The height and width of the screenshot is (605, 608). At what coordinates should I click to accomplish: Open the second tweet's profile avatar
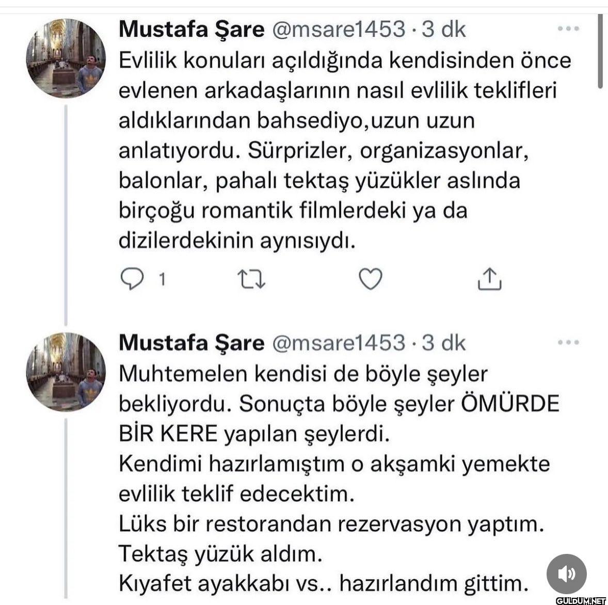coord(66,372)
